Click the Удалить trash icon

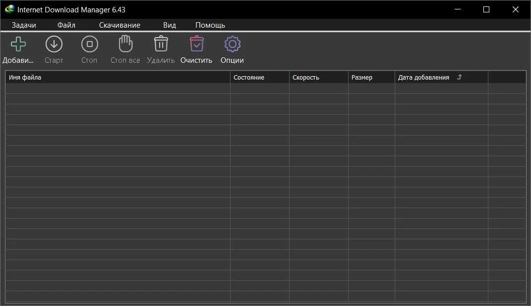click(x=161, y=44)
